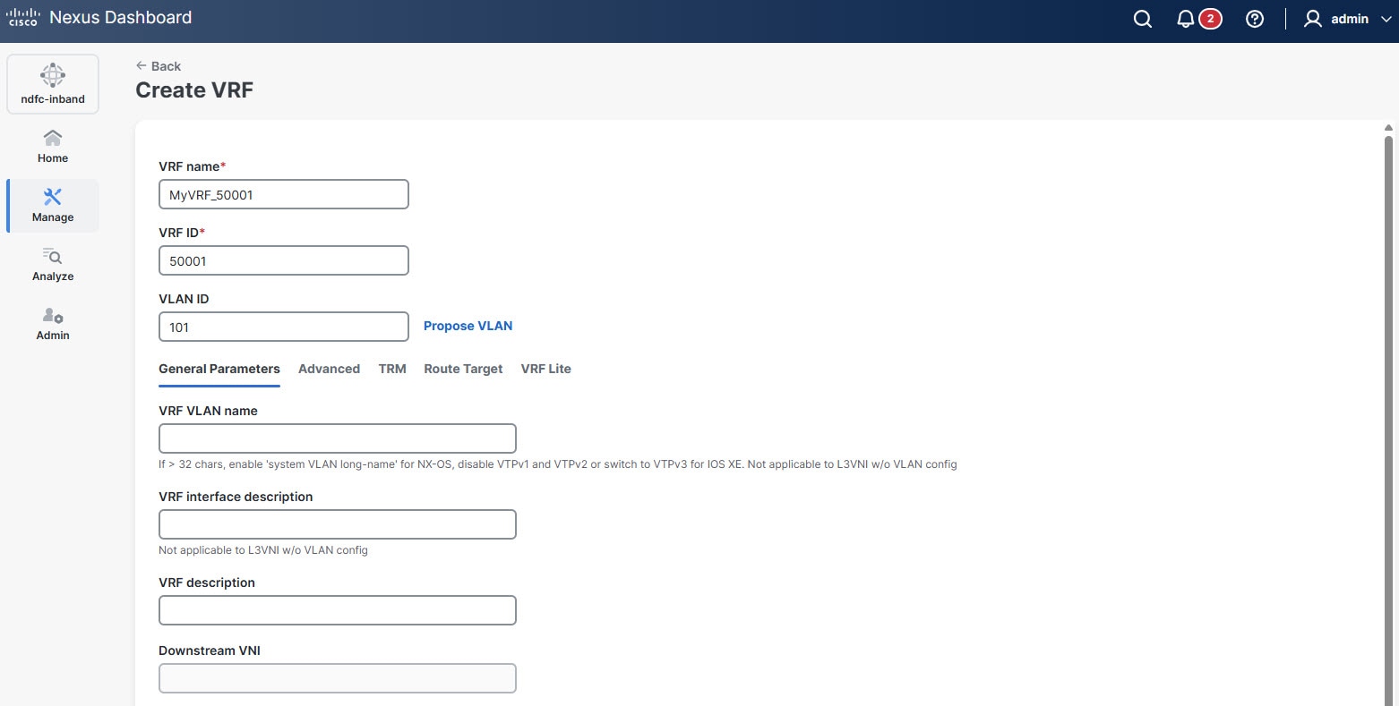The height and width of the screenshot is (706, 1399).
Task: Click the Downstream VNI field
Action: click(x=338, y=678)
